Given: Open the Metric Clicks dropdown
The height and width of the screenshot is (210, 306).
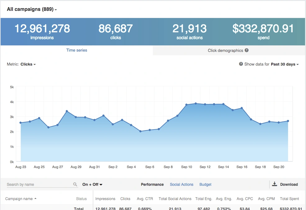Looking at the screenshot, I should pos(28,64).
